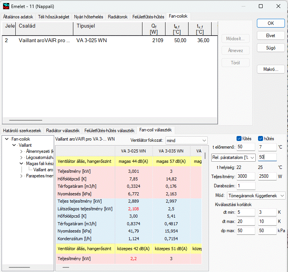288x272 pixels.
Task: Click the Átnevez button
Action: pyautogui.click(x=235, y=51)
